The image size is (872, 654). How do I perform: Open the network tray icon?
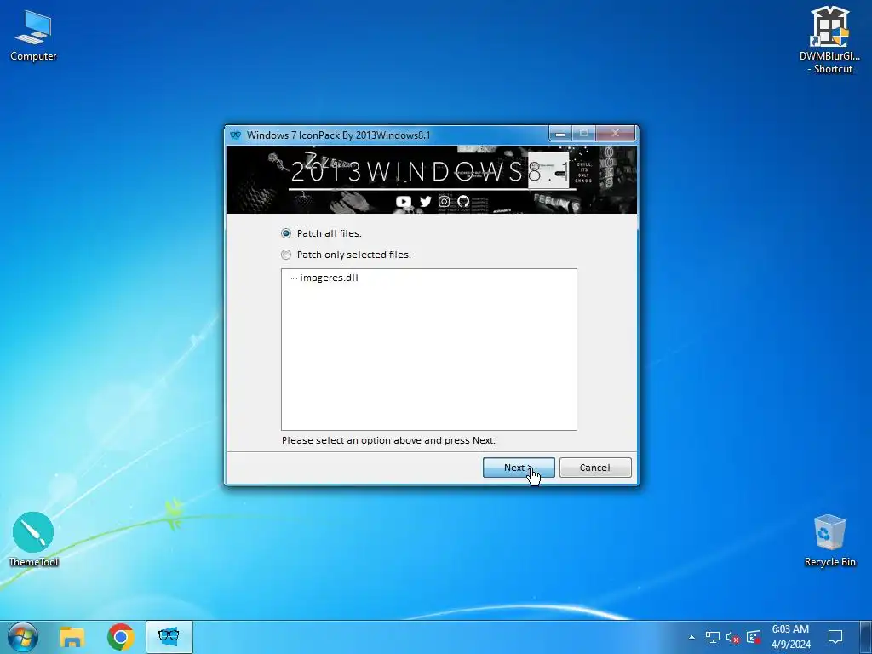coord(713,637)
